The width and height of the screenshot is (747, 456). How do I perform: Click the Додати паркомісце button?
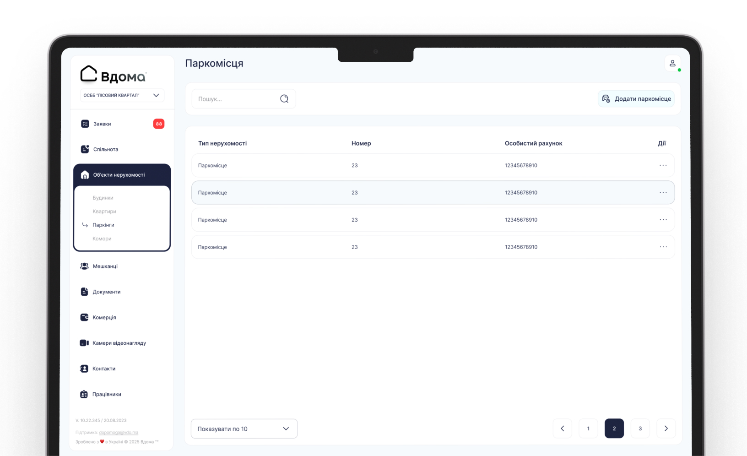(636, 99)
